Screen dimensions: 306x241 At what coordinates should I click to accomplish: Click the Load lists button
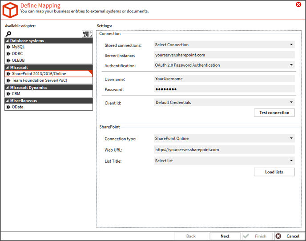pyautogui.click(x=274, y=172)
